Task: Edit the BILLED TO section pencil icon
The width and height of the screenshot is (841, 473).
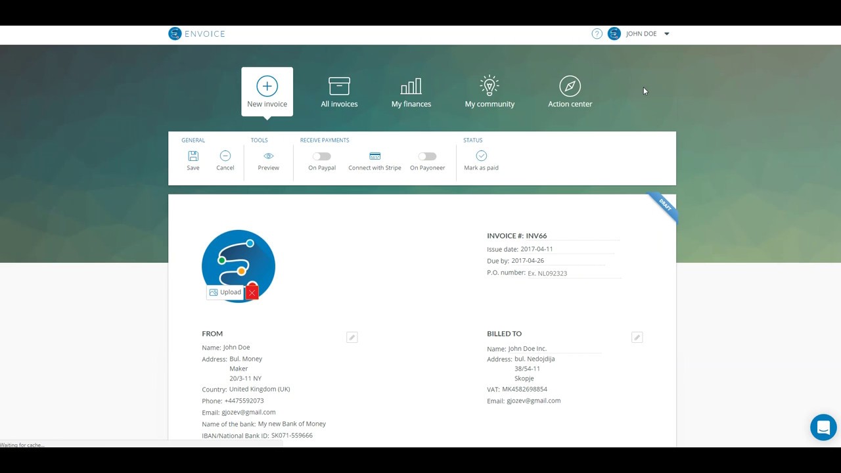Action: point(637,337)
